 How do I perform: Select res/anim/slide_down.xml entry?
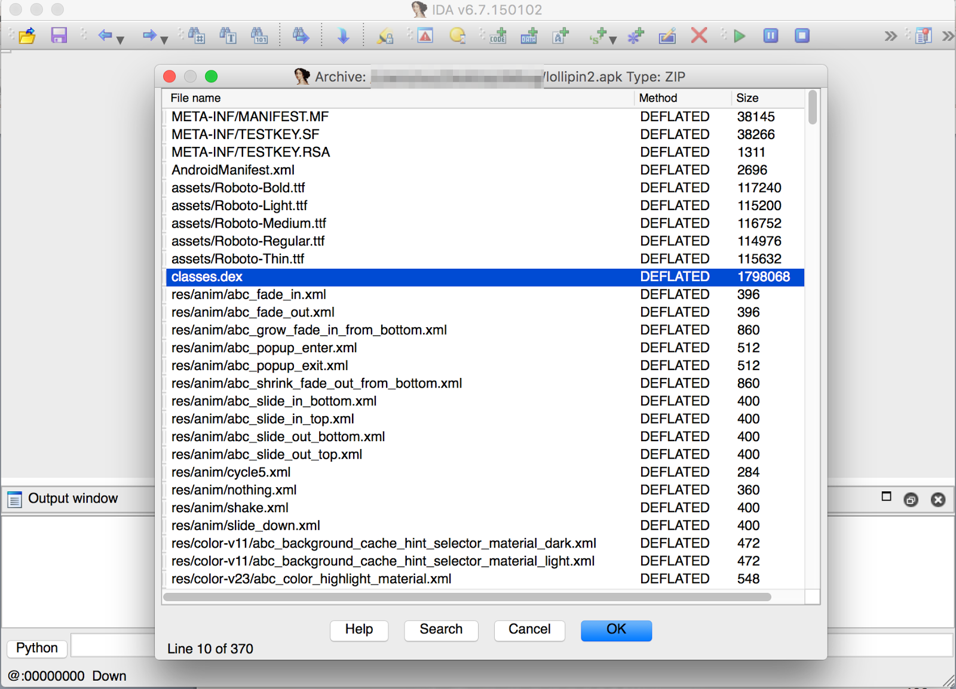click(485, 526)
